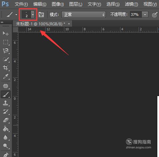Select the Quick Selection tool
Image resolution: width=159 pixels, height=157 pixels.
click(x=6, y=59)
